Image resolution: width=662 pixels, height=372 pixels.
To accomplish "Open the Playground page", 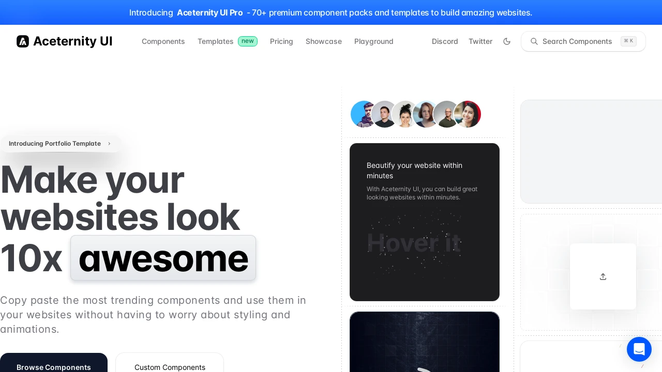I will 374,41.
